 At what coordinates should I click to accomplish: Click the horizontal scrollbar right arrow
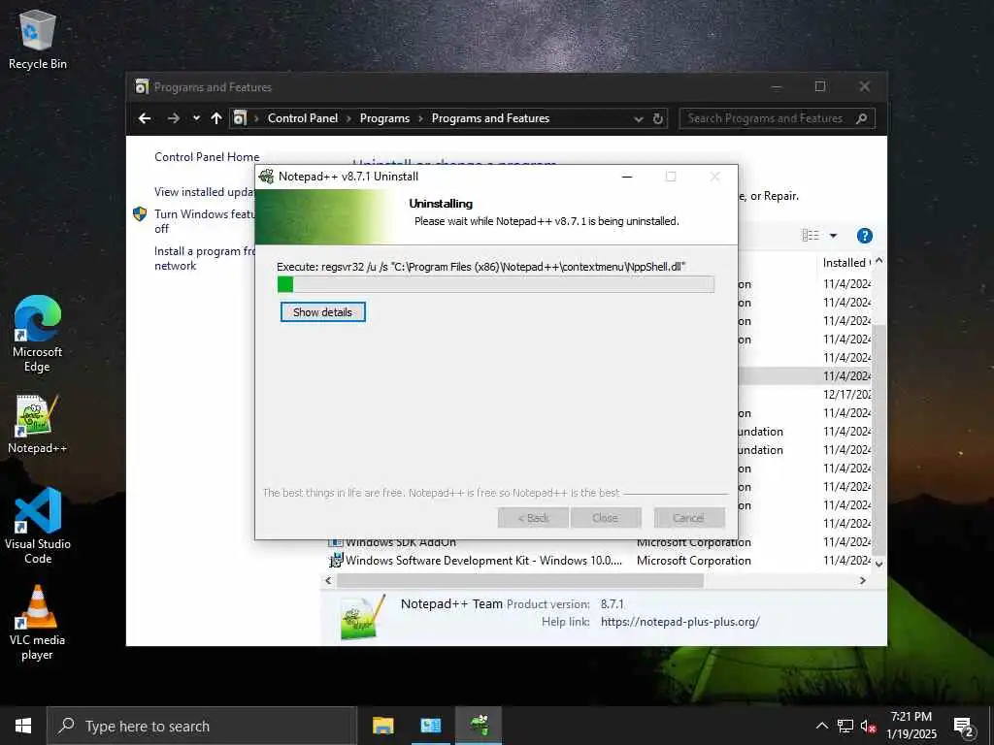[862, 580]
